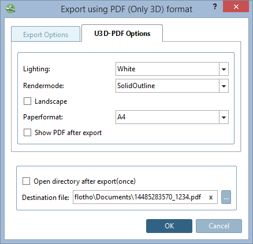Toggle Open directory after export(once)
The height and width of the screenshot is (244, 253).
pyautogui.click(x=26, y=181)
